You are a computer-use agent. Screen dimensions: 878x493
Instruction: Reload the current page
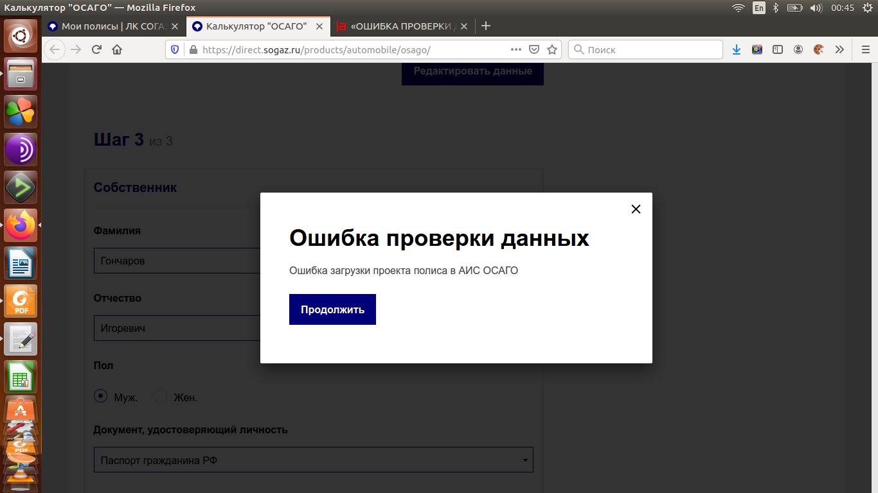click(96, 49)
